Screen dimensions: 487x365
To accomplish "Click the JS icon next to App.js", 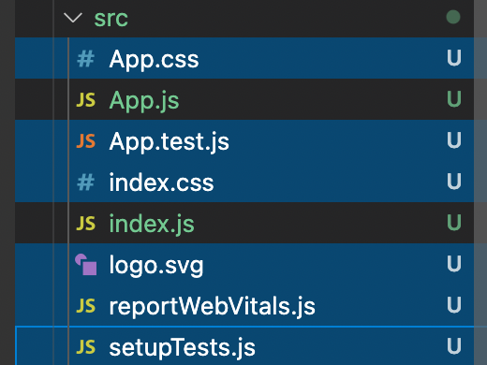I will [x=86, y=100].
